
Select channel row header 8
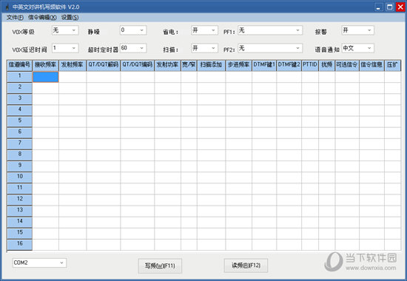point(19,155)
